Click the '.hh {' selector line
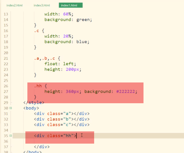 pyautogui.click(x=41, y=86)
